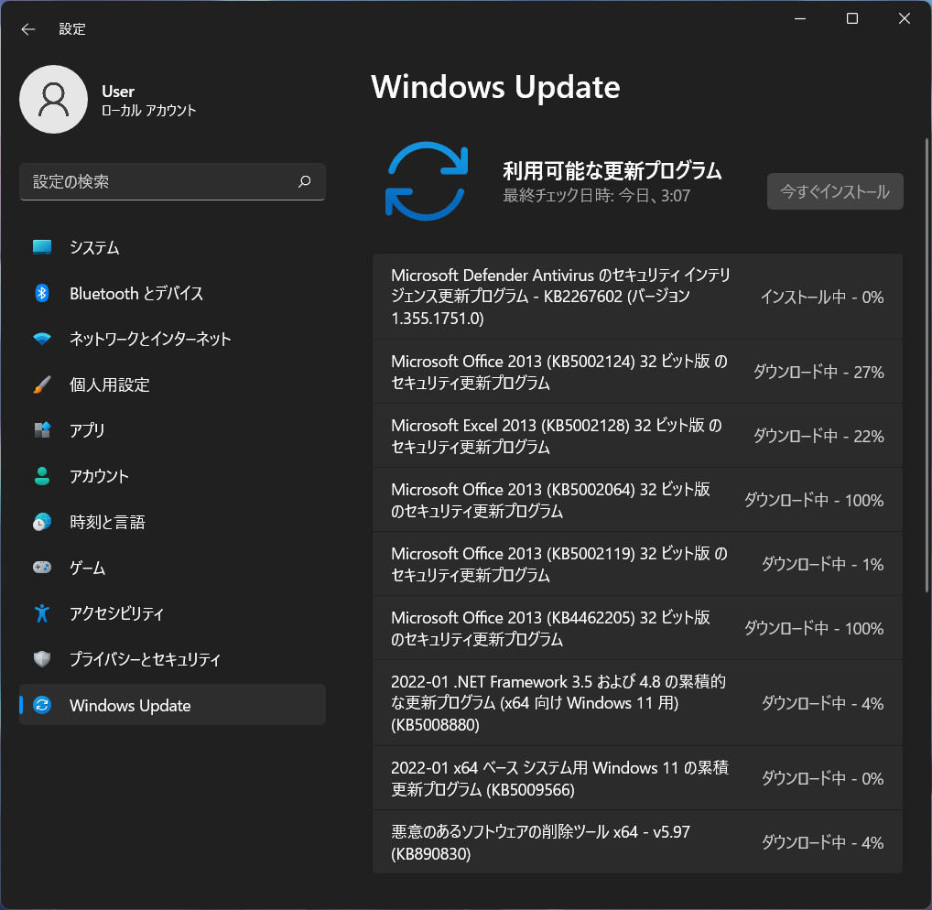Open アクセシビリティ settings

172,613
